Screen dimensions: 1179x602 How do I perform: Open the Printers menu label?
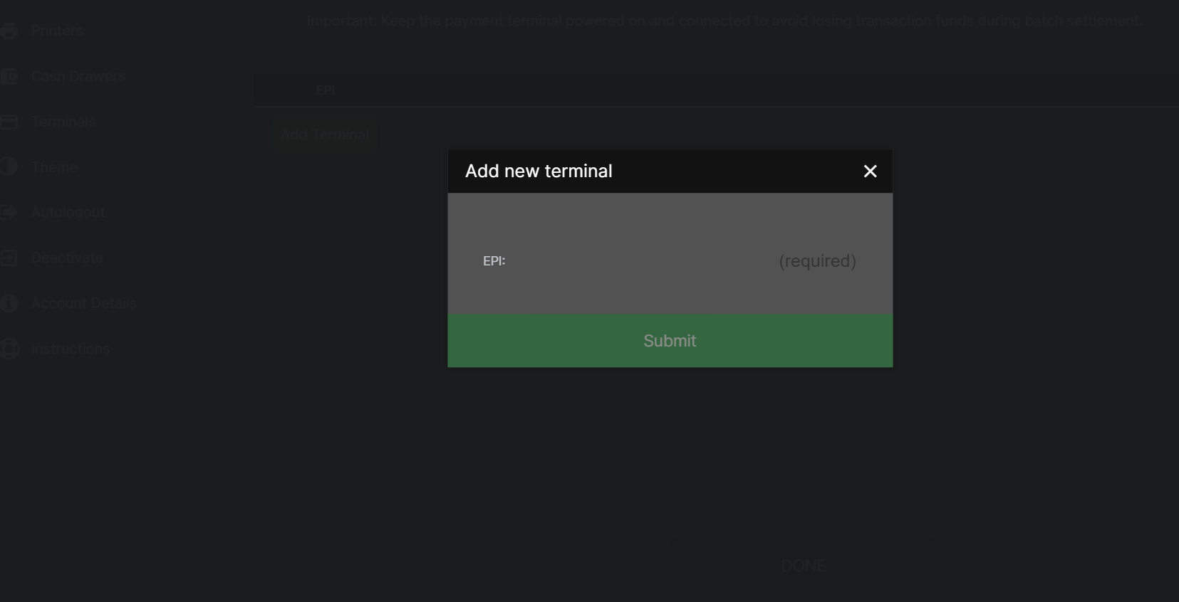(x=57, y=31)
